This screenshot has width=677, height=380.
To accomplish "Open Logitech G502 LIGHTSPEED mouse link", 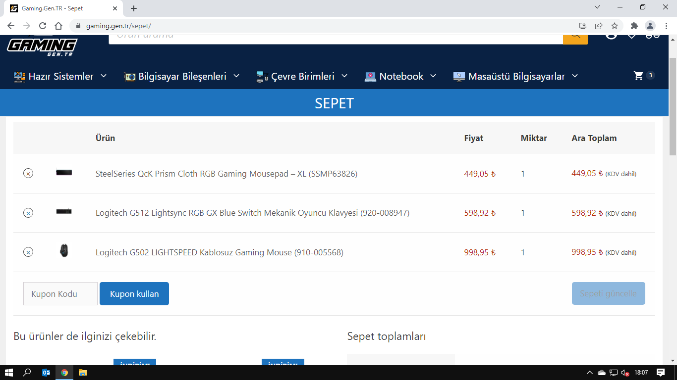I will tap(220, 252).
